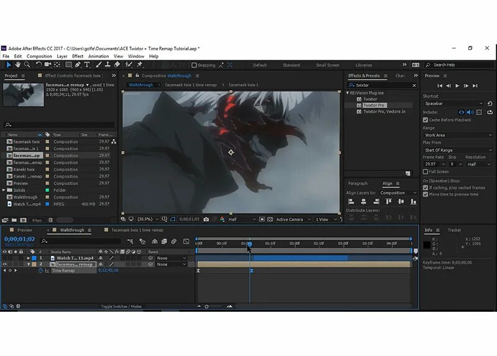497x356 pixels.
Task: Switch to the Paragraph tab
Action: coord(358,184)
